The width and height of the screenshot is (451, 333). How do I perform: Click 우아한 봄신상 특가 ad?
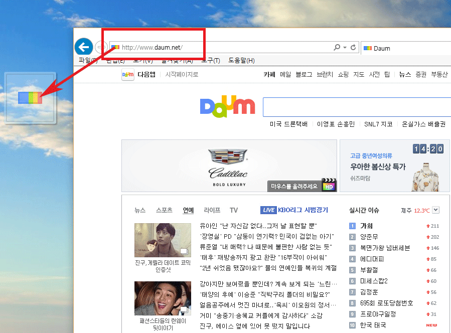pos(378,166)
